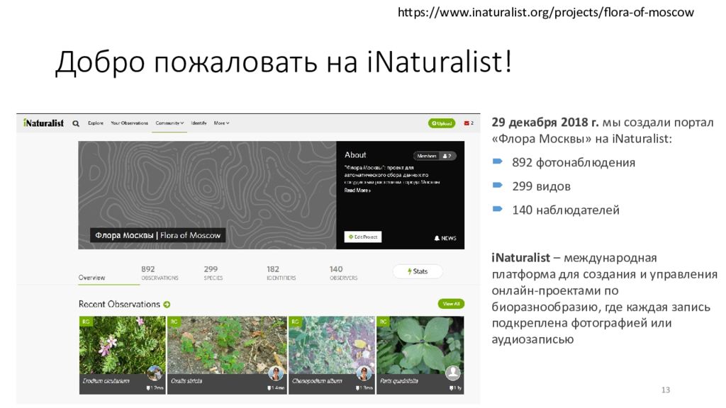Image resolution: width=726 pixels, height=408 pixels.
Task: Open the Stats button
Action: click(418, 271)
